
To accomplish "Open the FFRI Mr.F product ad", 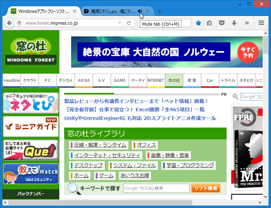I will pyautogui.click(x=248, y=147).
